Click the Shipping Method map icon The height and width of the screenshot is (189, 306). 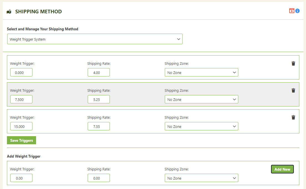(9, 12)
